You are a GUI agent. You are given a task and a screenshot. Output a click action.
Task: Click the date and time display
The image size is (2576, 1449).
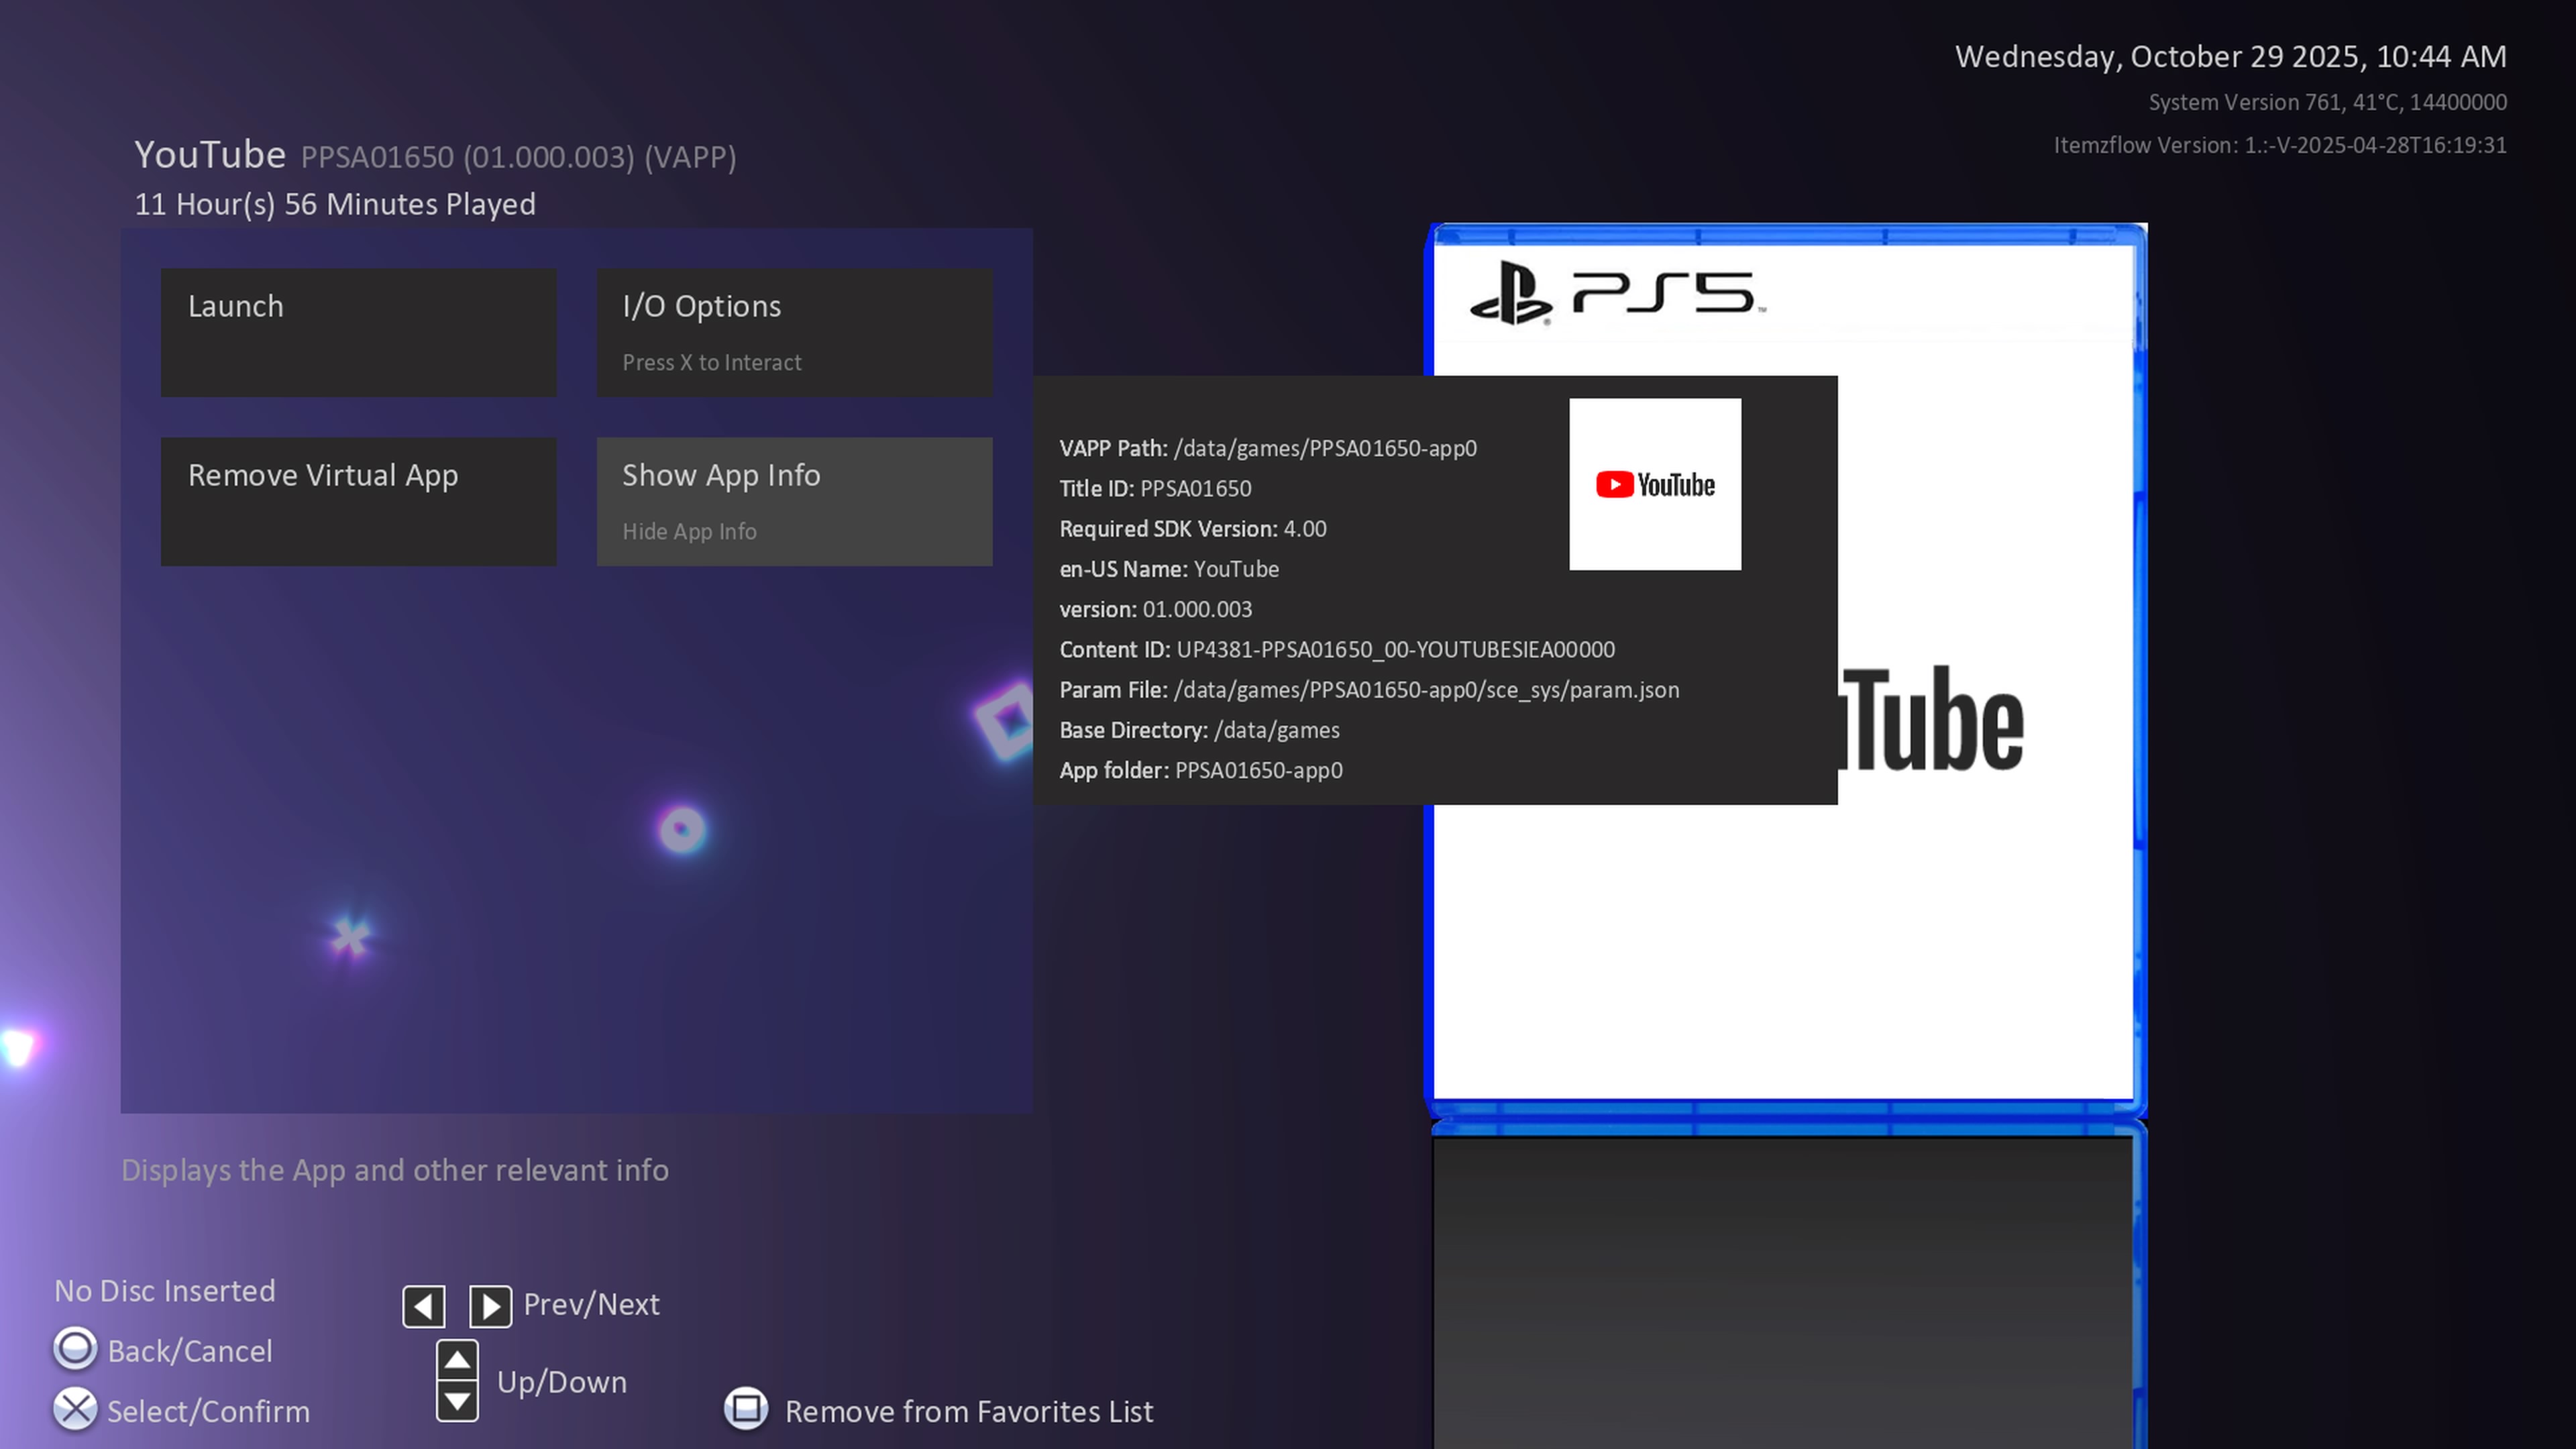(x=2231, y=56)
